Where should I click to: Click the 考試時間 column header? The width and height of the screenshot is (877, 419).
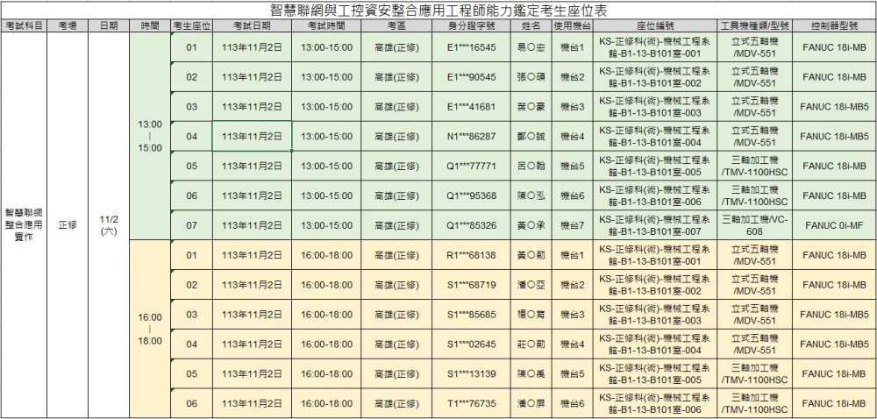click(326, 25)
